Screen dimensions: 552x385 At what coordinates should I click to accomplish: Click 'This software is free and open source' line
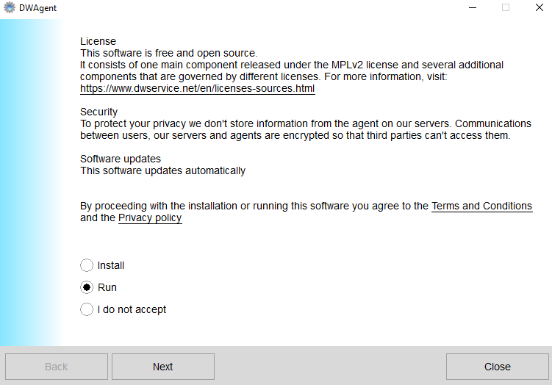pos(169,53)
